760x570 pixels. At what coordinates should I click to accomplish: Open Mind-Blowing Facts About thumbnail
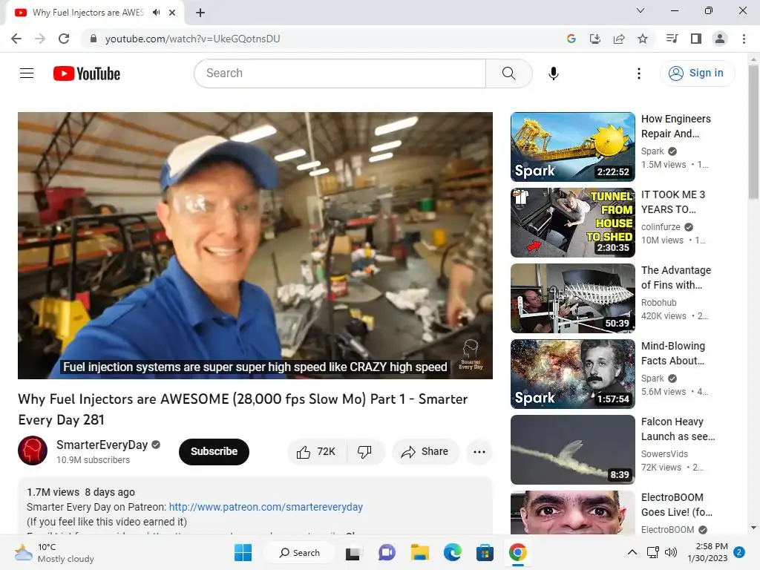click(x=572, y=374)
